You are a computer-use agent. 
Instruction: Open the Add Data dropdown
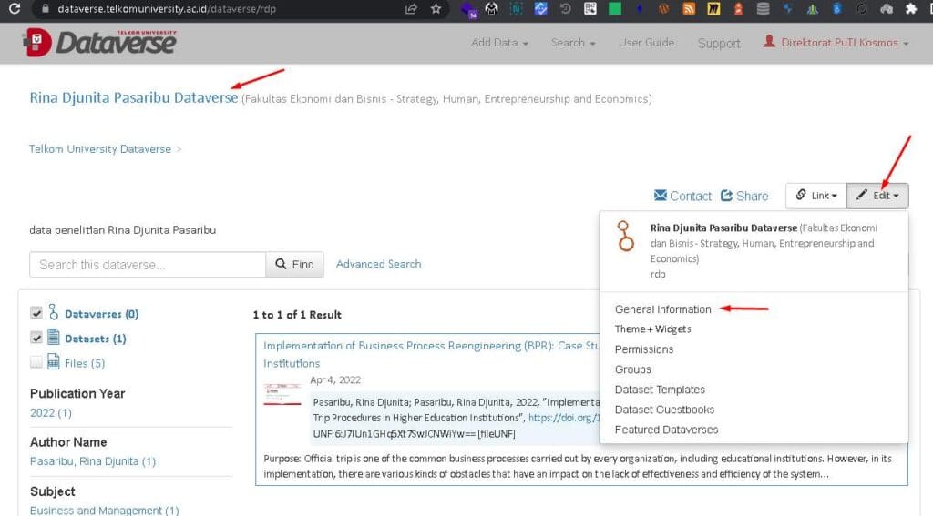point(499,42)
